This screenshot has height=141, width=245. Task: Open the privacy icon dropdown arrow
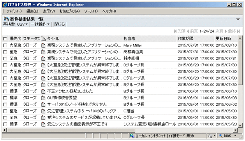click(x=215, y=136)
